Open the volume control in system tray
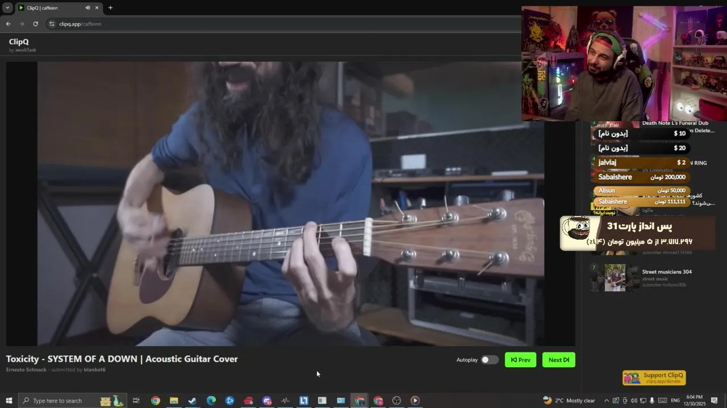Screen dimensions: 727x408 (634, 401)
